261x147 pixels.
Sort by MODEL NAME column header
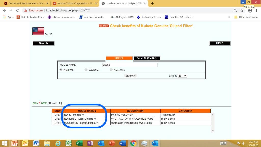click(87, 111)
